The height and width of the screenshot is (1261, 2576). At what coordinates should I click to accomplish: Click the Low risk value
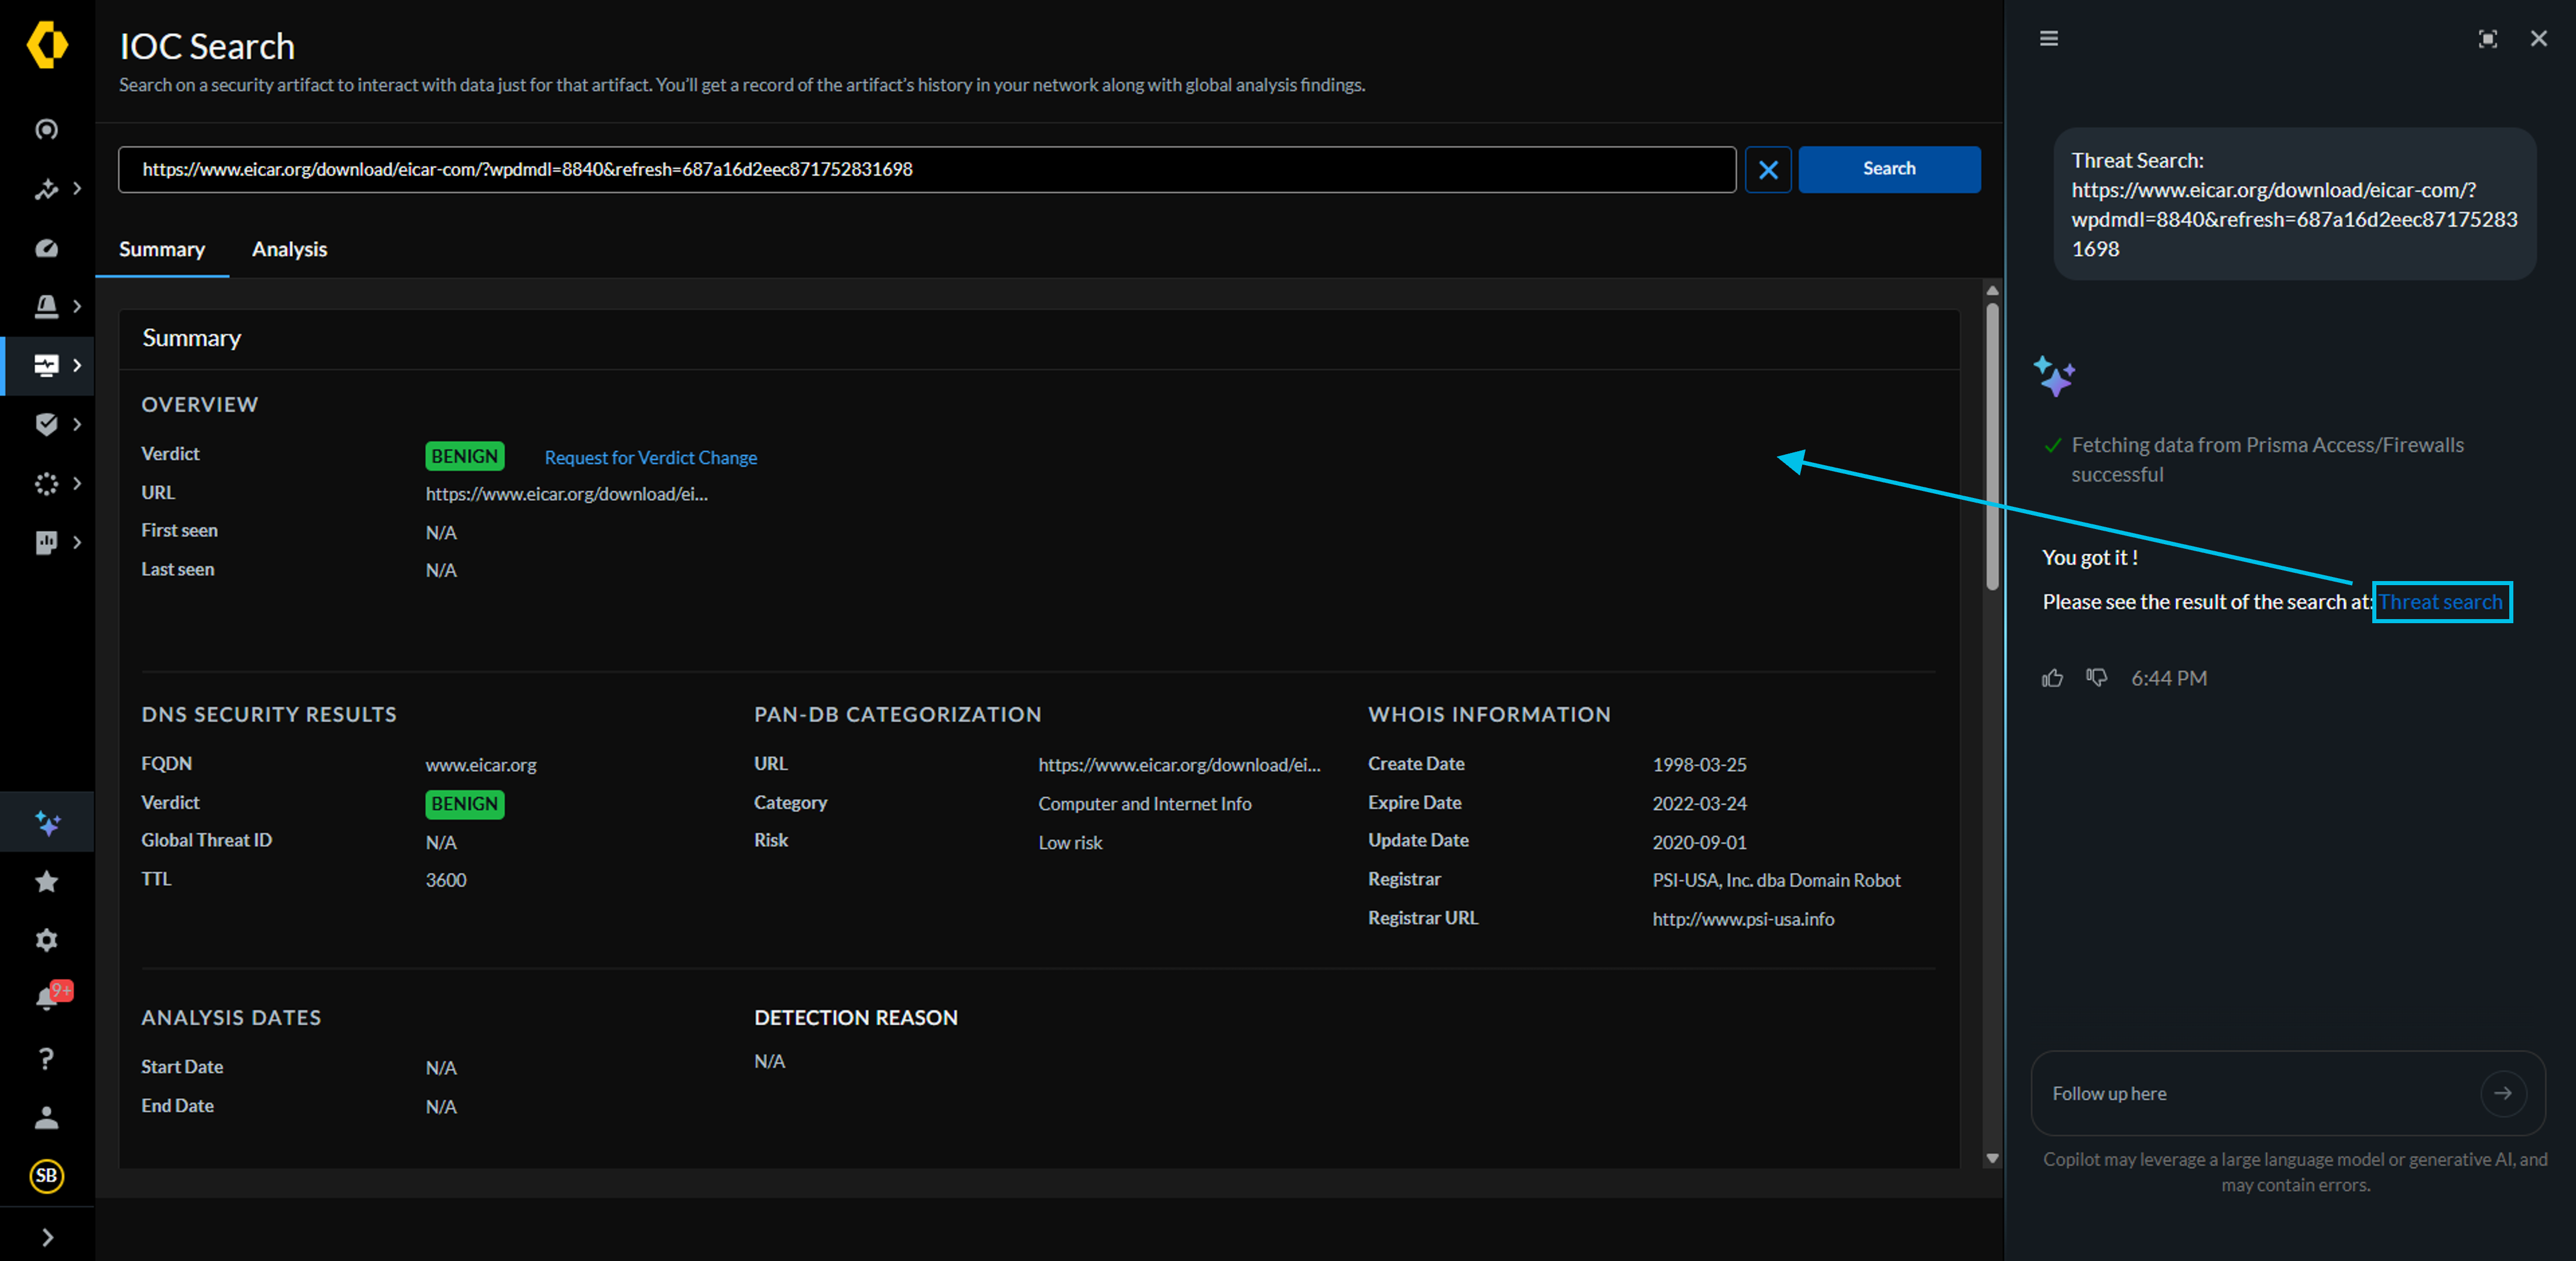coord(1070,843)
